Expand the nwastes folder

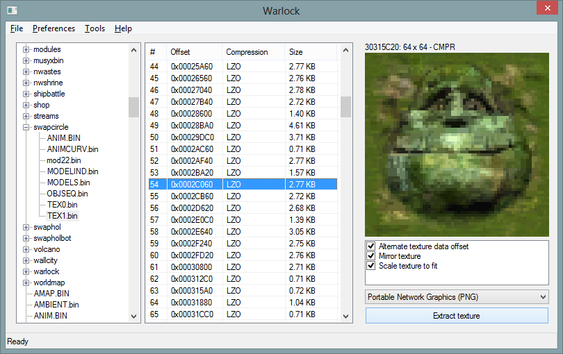[26, 71]
